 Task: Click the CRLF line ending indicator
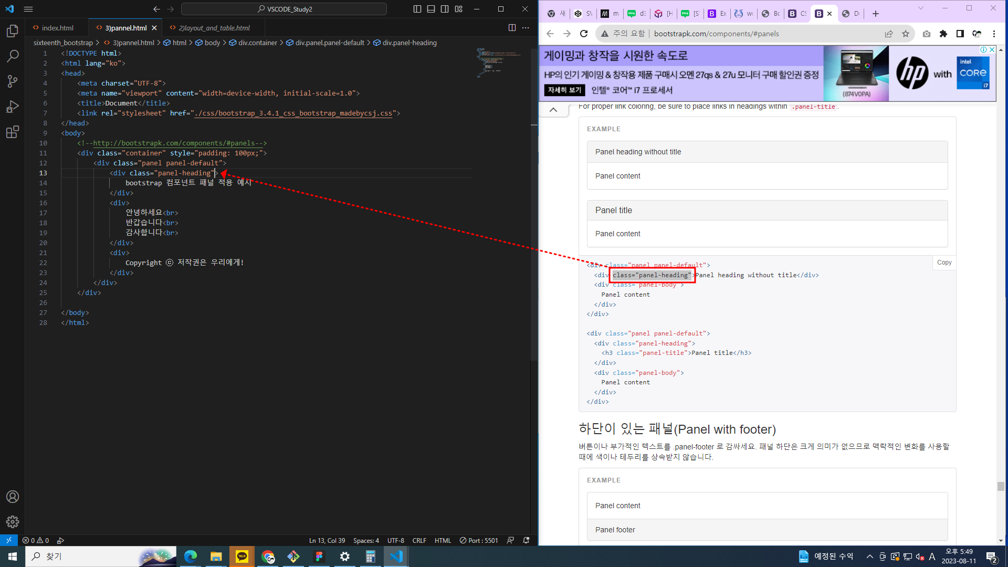(x=419, y=540)
